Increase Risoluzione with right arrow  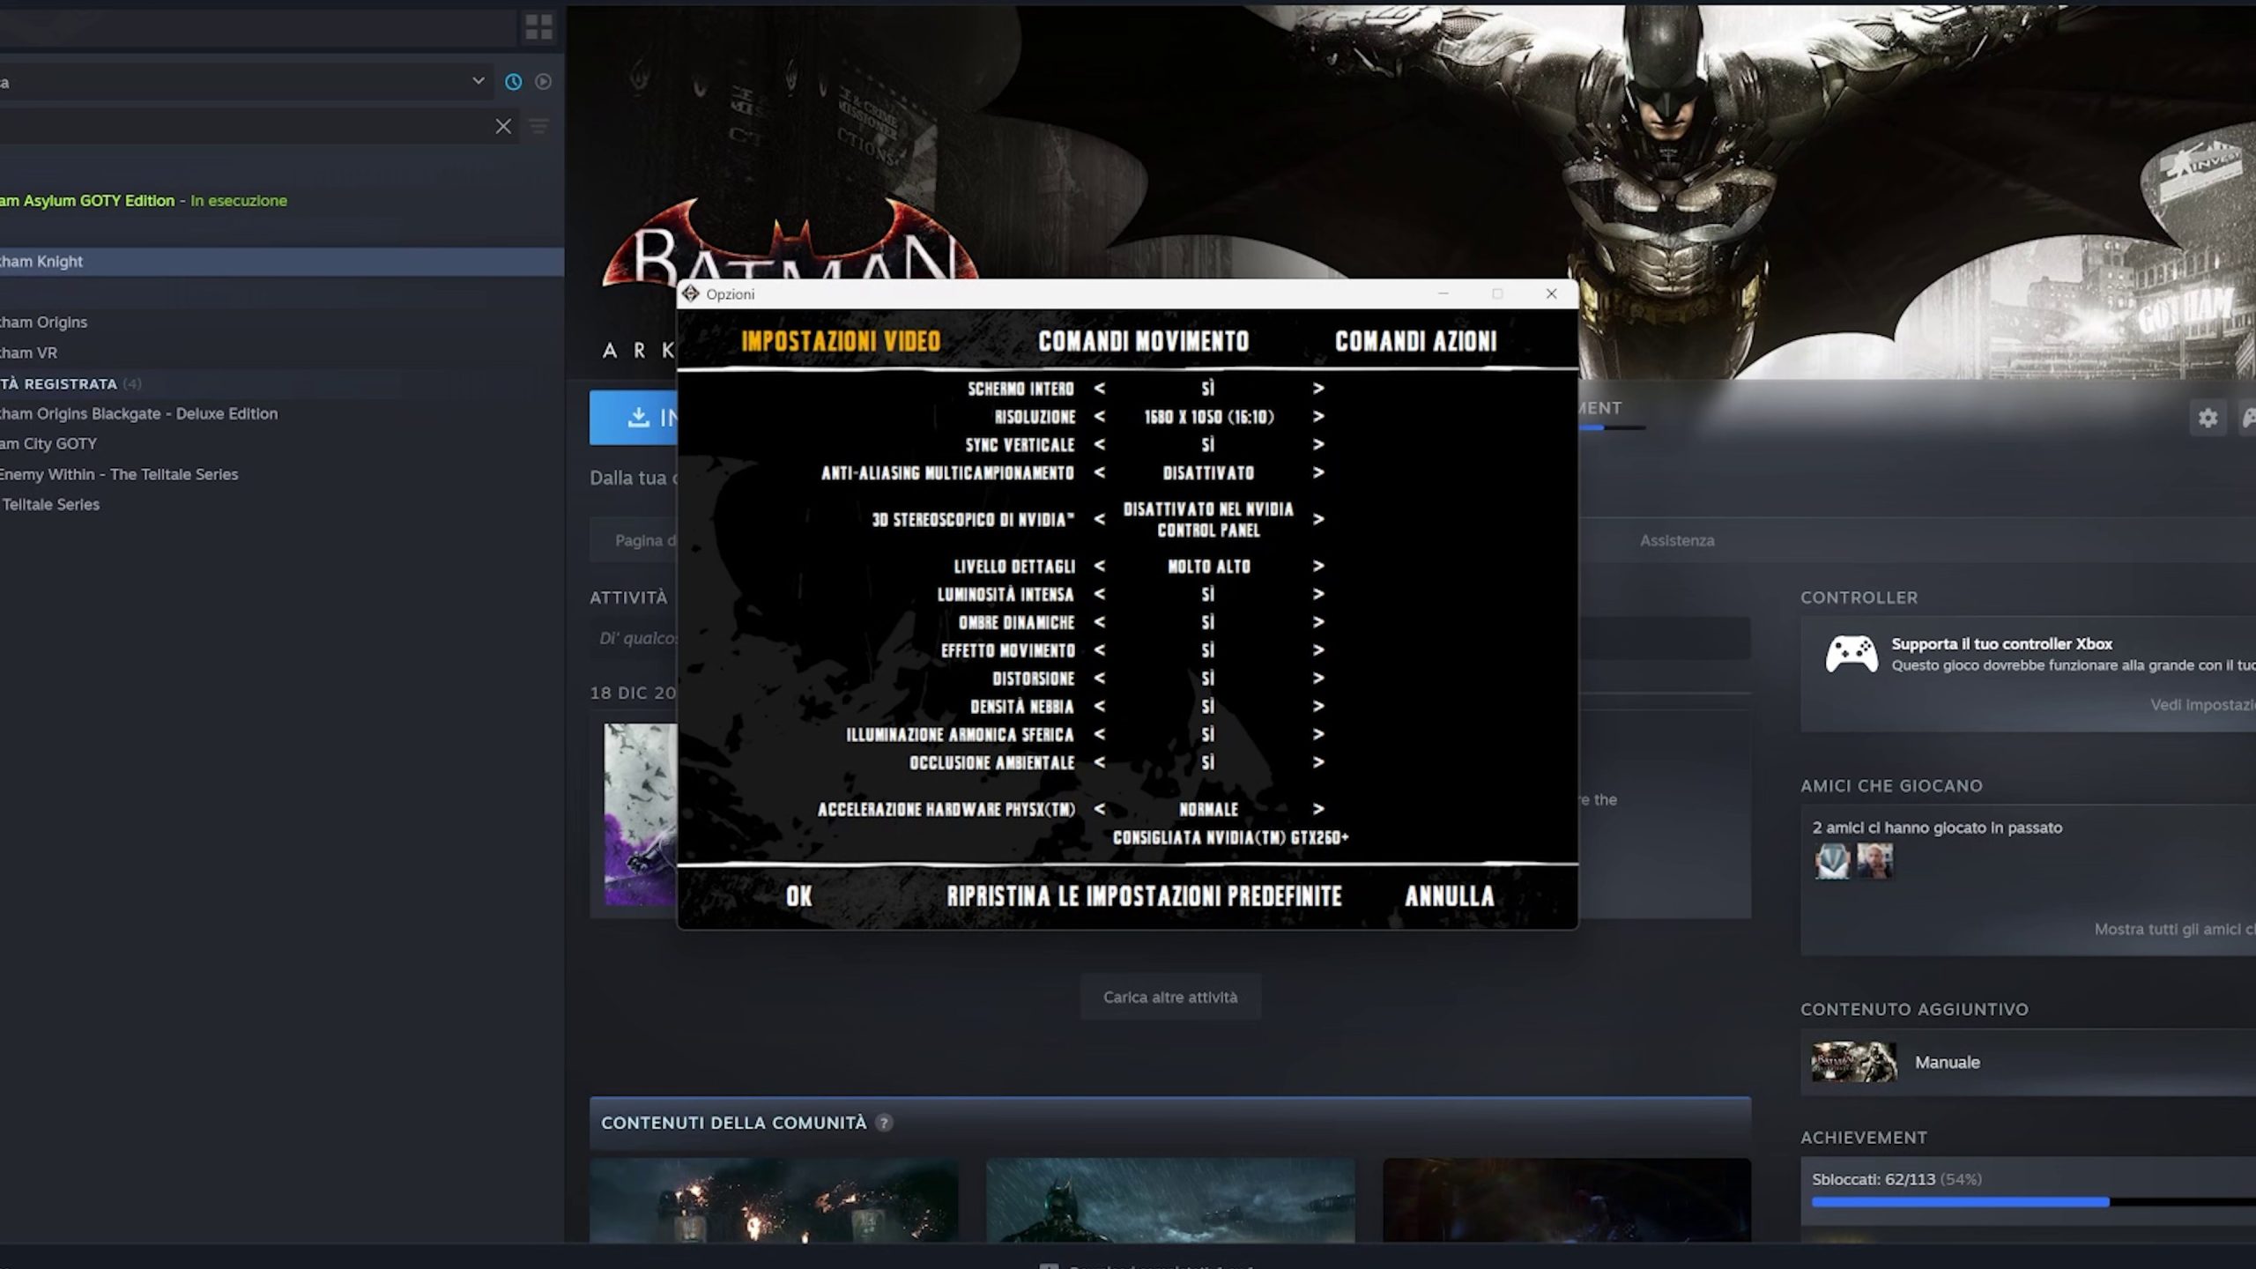click(x=1317, y=417)
